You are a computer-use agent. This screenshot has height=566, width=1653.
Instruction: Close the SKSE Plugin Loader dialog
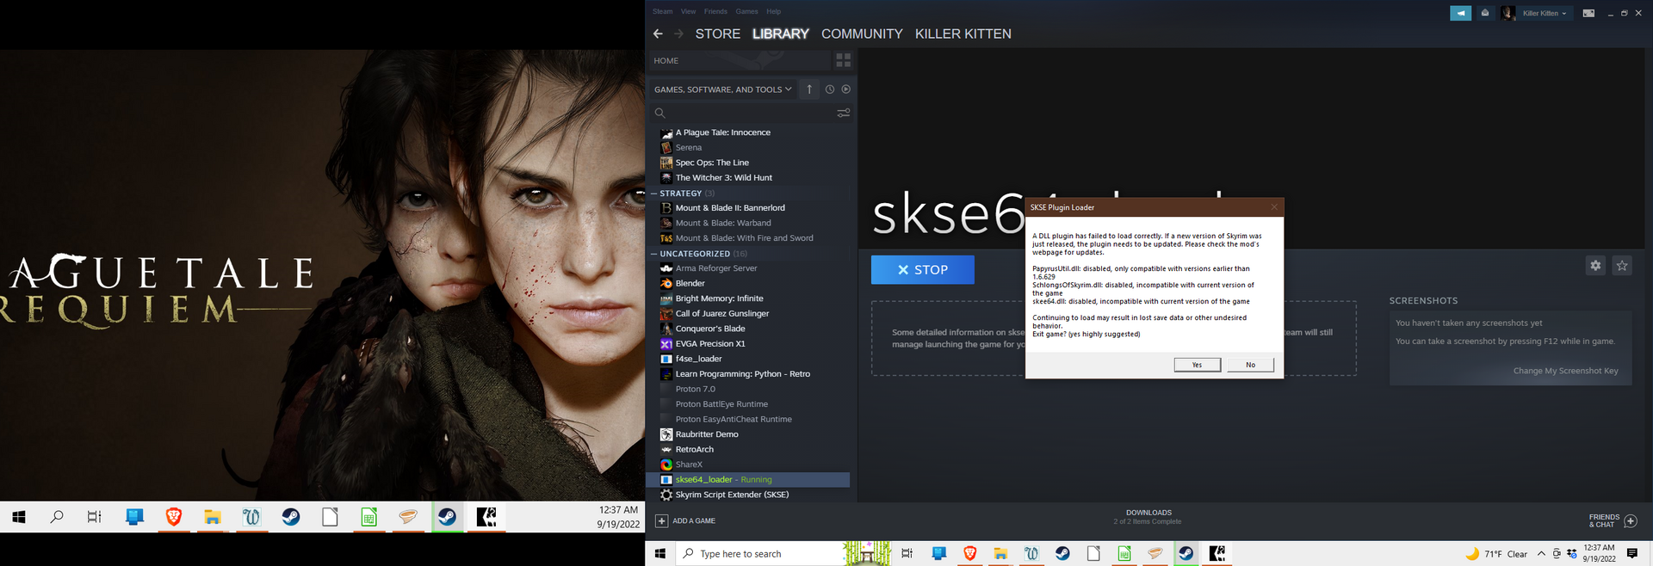tap(1274, 207)
